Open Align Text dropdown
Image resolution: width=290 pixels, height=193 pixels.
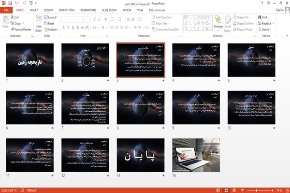pos(160,23)
